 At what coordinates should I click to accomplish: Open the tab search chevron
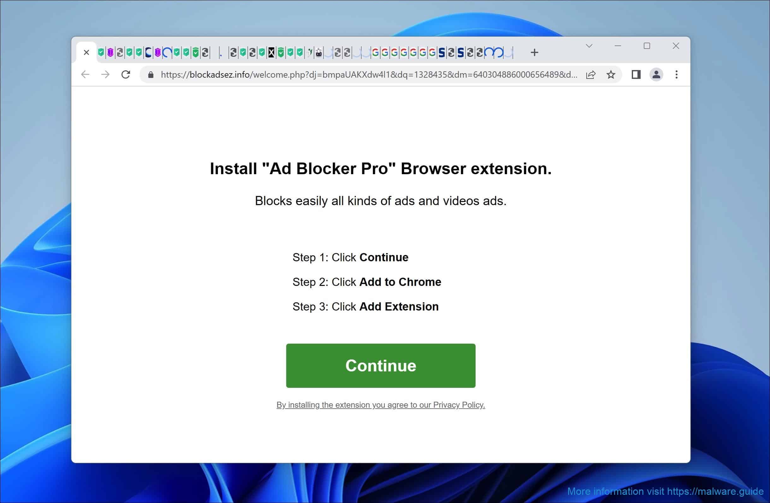pyautogui.click(x=589, y=46)
